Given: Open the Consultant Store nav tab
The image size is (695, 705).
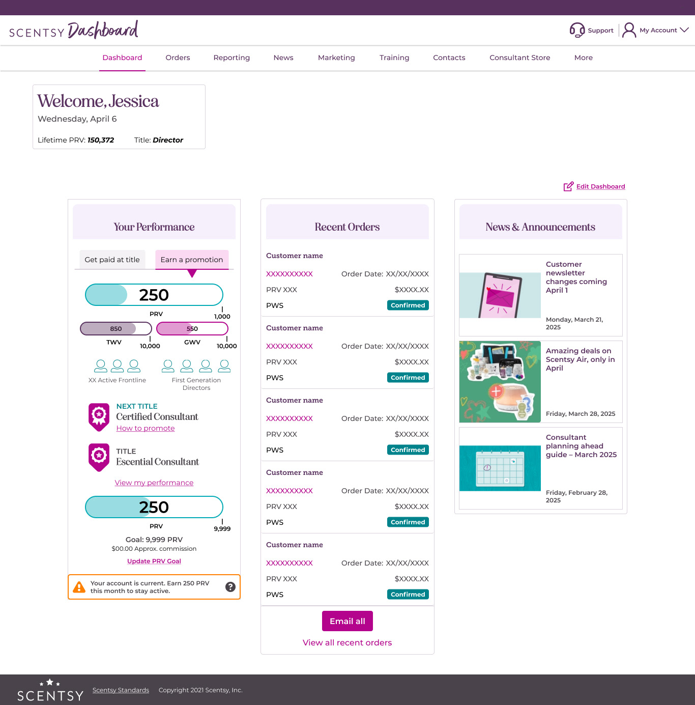Looking at the screenshot, I should (520, 58).
